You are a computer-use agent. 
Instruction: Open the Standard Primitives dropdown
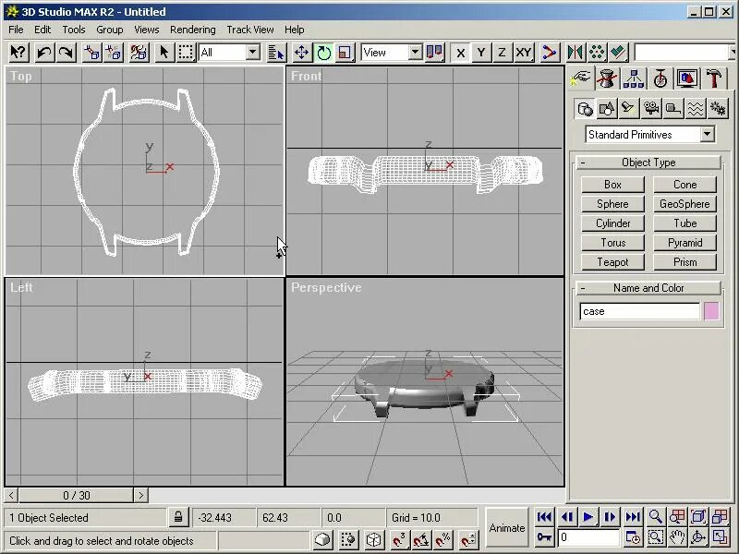[707, 134]
